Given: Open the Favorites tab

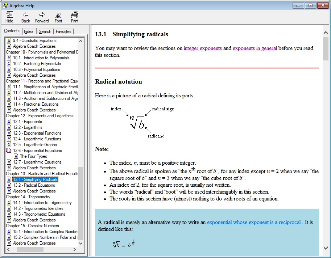Looking at the screenshot, I should coord(63,31).
